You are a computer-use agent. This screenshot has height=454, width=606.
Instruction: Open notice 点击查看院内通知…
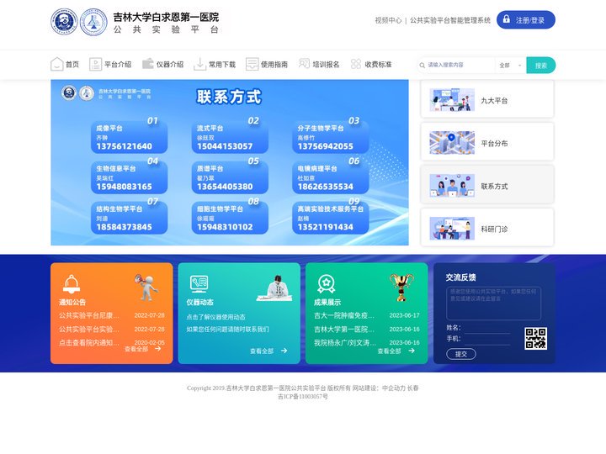pos(89,342)
